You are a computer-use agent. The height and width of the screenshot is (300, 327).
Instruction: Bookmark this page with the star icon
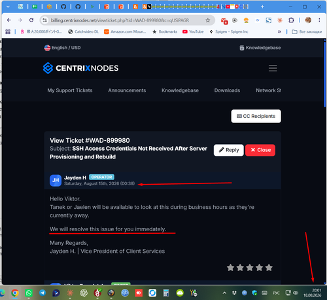[208, 20]
